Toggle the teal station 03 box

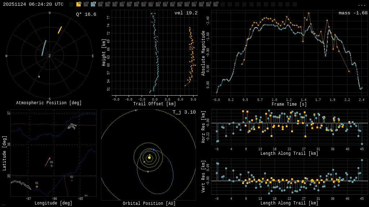[x=93, y=4]
